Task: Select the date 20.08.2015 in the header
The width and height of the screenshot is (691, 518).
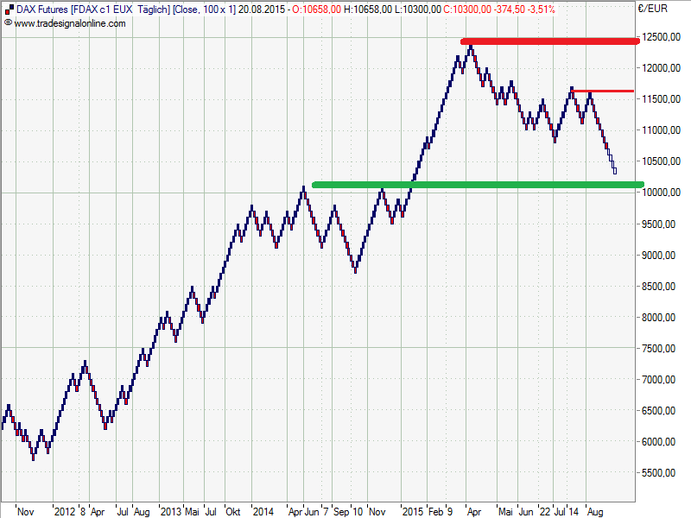Action: click(262, 9)
